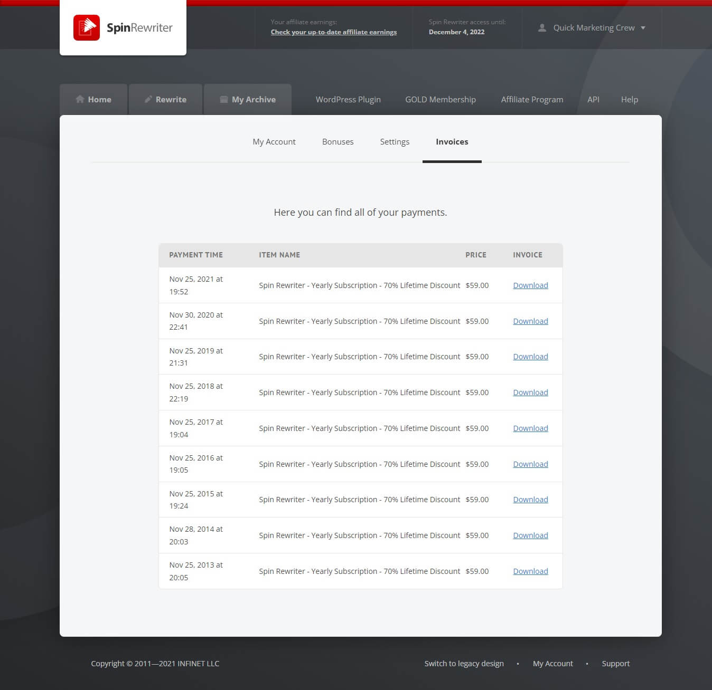This screenshot has height=690, width=712.
Task: Download the Nov 25, 2021 invoice
Action: click(530, 285)
